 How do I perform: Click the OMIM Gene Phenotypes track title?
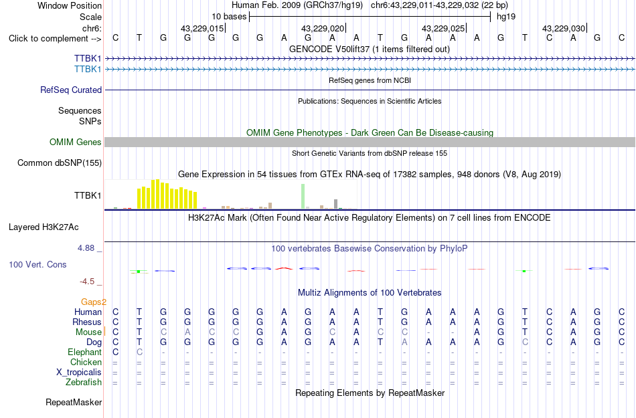pos(370,133)
